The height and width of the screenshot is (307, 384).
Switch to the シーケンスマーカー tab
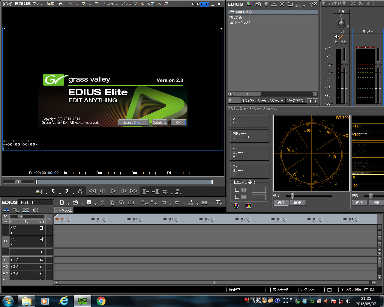pos(270,101)
